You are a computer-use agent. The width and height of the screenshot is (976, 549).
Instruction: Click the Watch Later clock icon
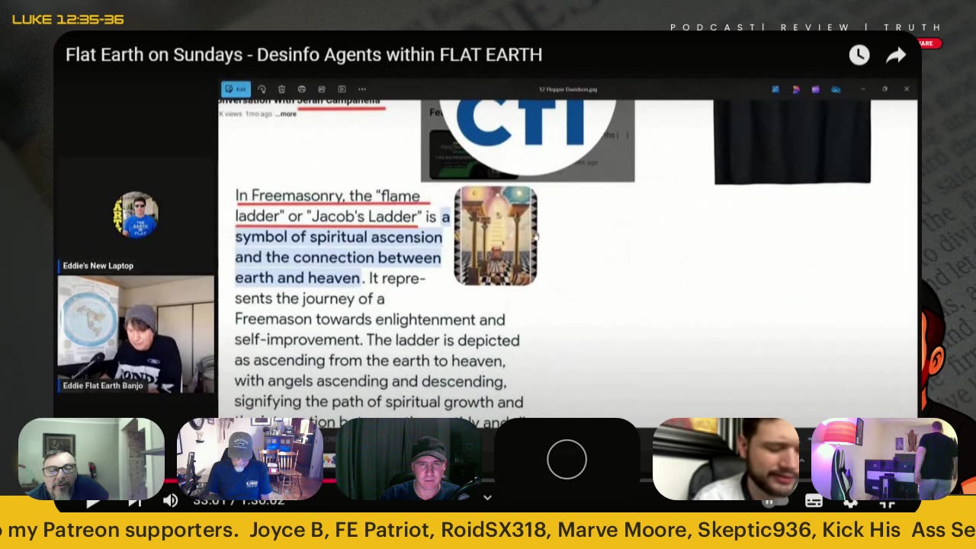click(x=859, y=55)
